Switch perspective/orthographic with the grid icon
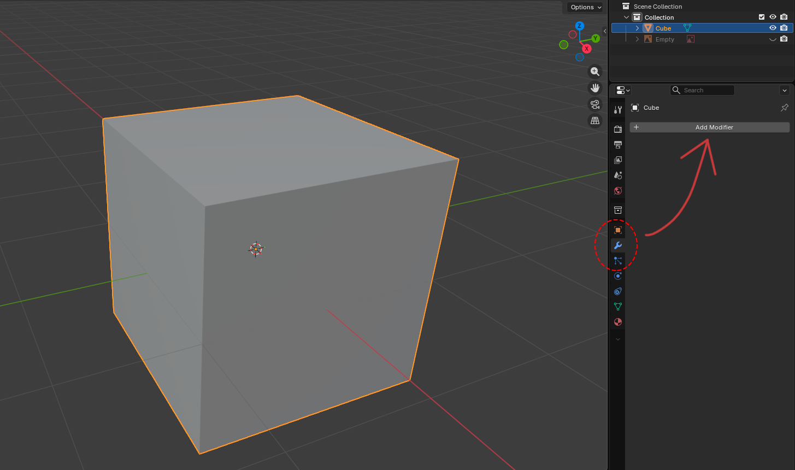The height and width of the screenshot is (470, 795). coord(595,121)
